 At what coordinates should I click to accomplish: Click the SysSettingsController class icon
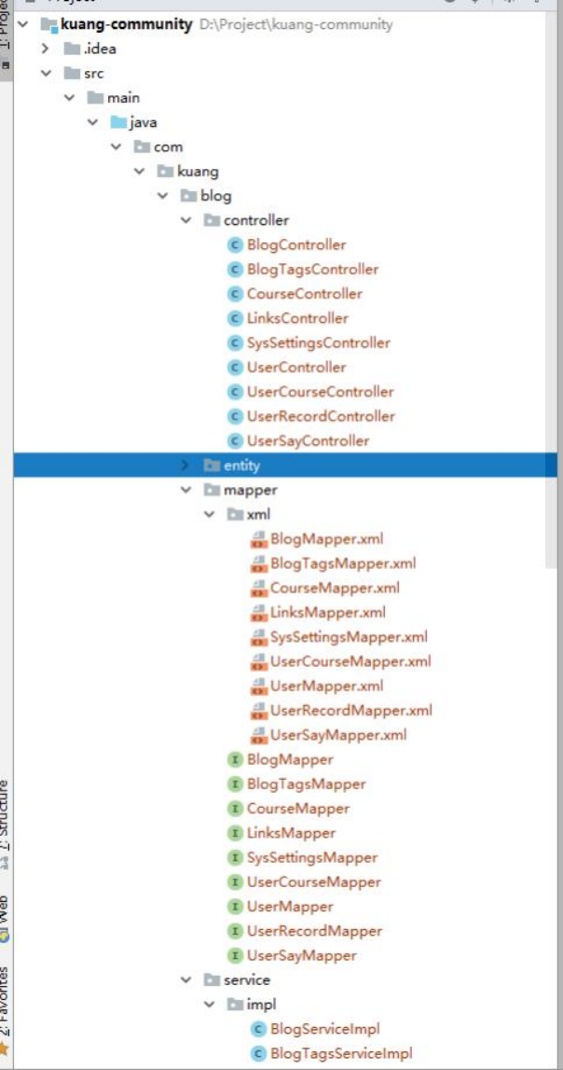[x=235, y=343]
